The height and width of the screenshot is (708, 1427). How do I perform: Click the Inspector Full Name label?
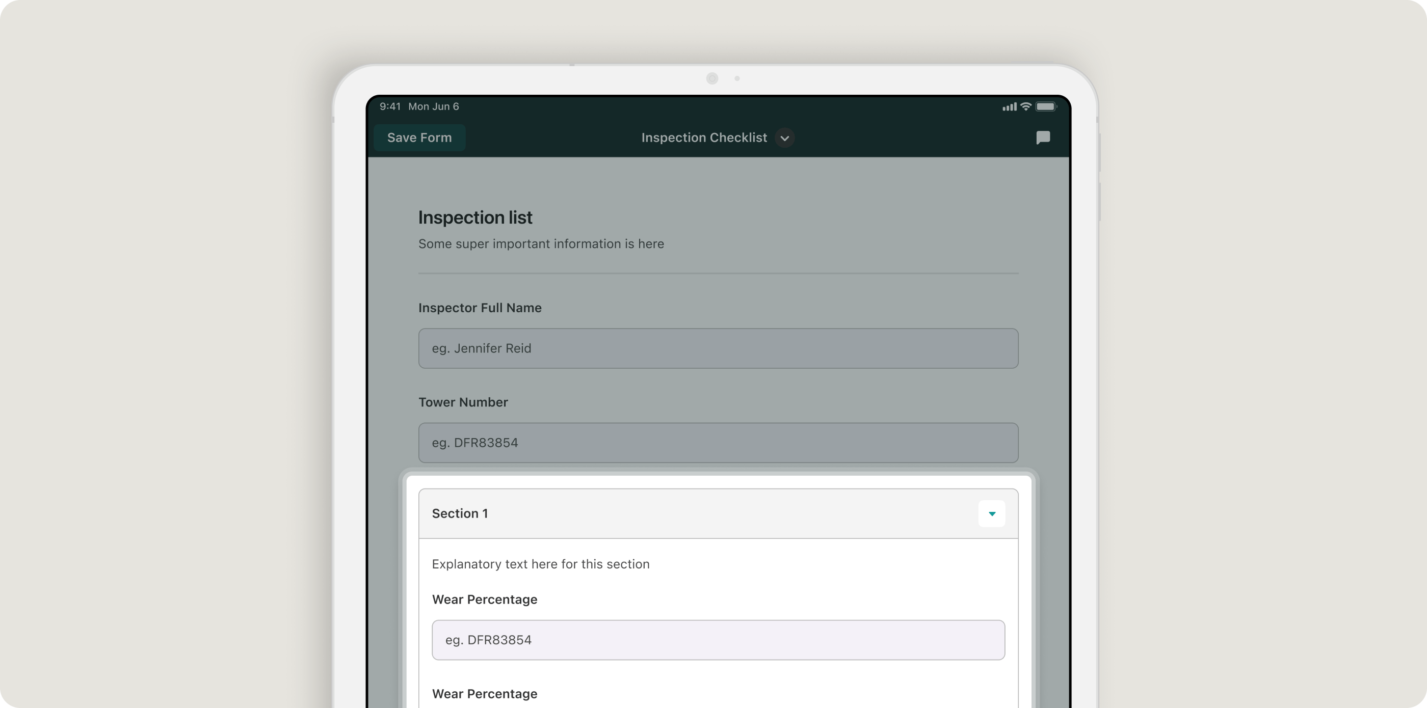pyautogui.click(x=480, y=308)
